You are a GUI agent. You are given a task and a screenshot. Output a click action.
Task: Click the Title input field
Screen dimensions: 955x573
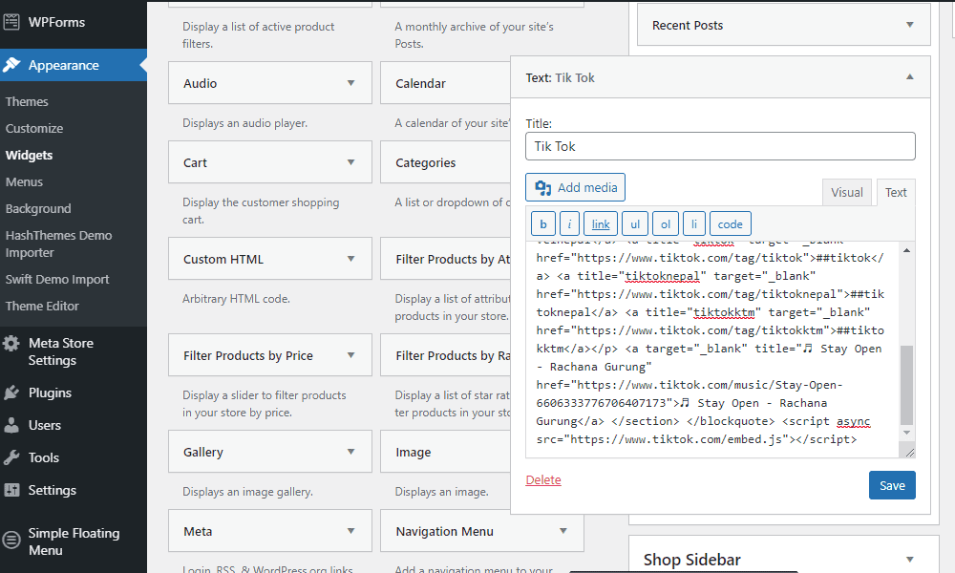tap(720, 146)
